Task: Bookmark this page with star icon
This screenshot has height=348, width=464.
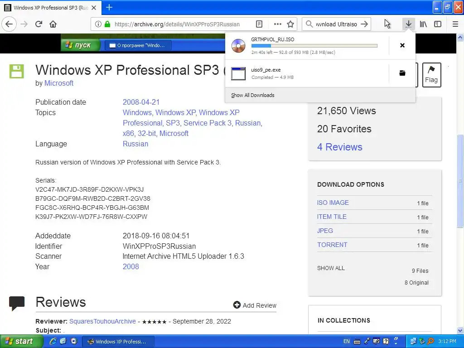Action: (290, 24)
